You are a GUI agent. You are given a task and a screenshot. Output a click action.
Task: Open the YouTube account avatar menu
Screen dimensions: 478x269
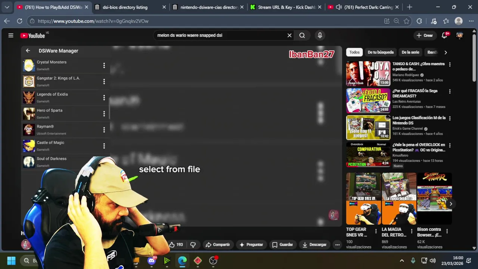click(x=460, y=35)
